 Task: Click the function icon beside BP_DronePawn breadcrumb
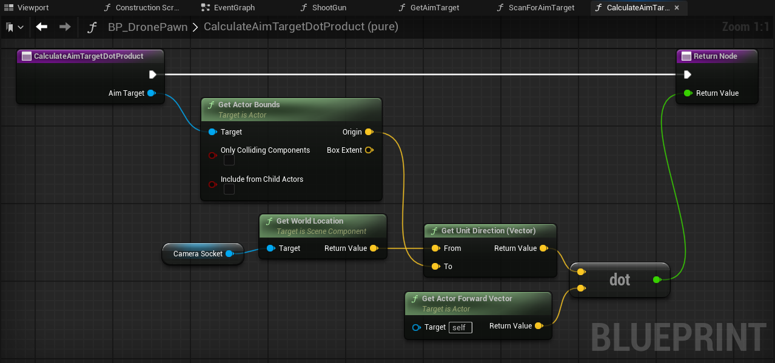pyautogui.click(x=92, y=27)
